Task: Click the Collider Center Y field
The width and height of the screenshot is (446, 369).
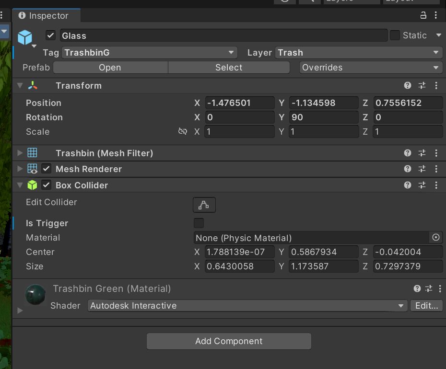Action: [324, 252]
